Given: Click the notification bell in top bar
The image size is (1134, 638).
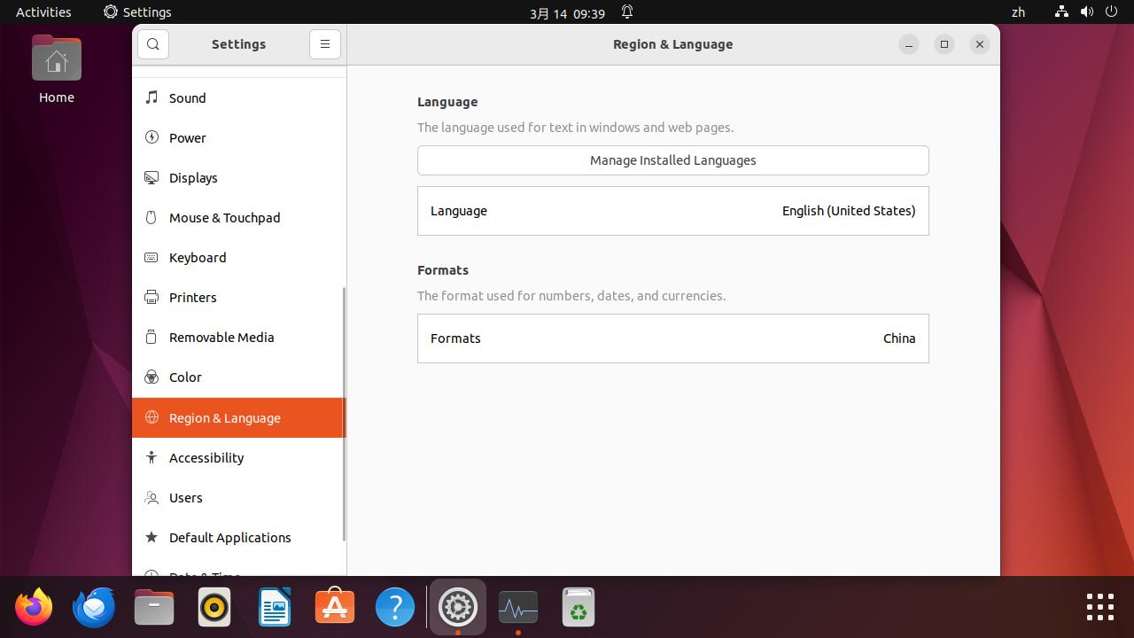Looking at the screenshot, I should tap(627, 12).
